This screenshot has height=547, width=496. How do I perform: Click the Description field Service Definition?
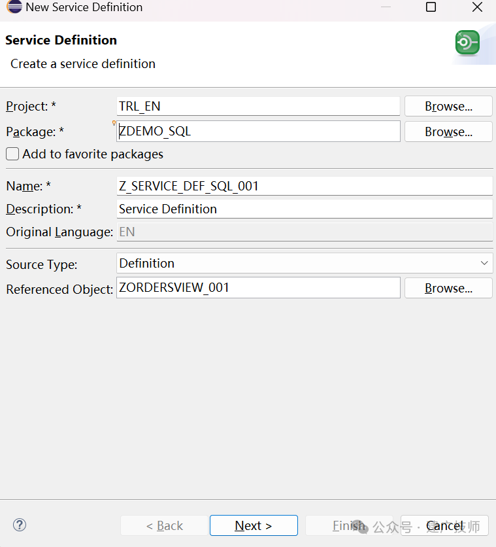(305, 209)
